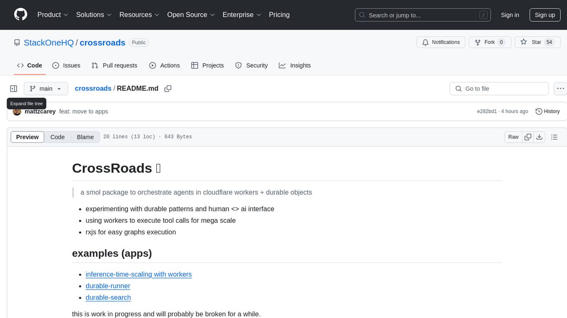Open the Enterprise menu
The width and height of the screenshot is (567, 318).
242,15
